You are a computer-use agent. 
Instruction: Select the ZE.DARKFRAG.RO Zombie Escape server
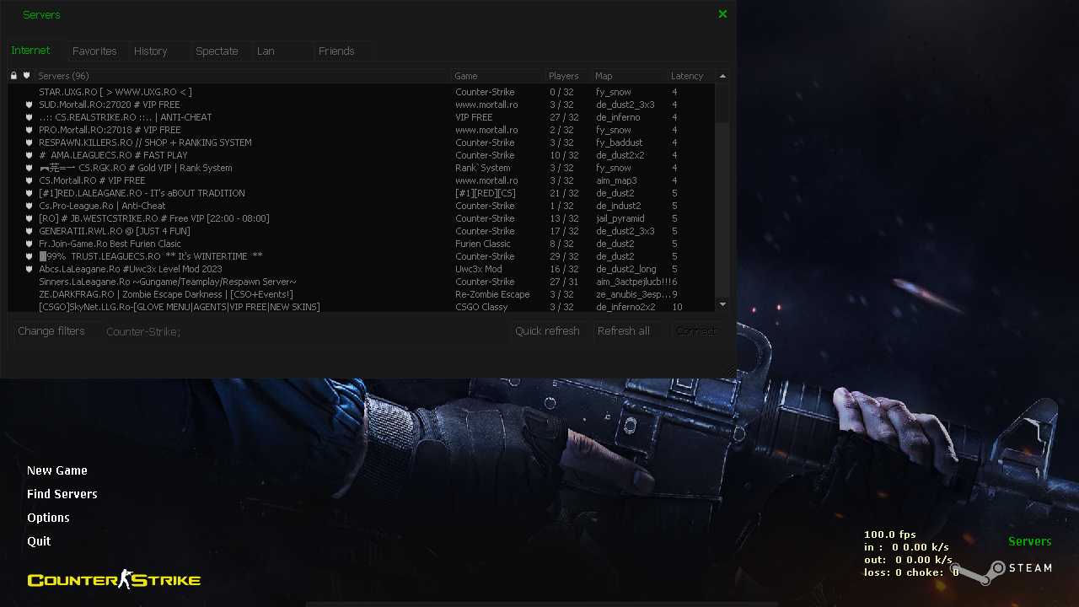tap(166, 294)
